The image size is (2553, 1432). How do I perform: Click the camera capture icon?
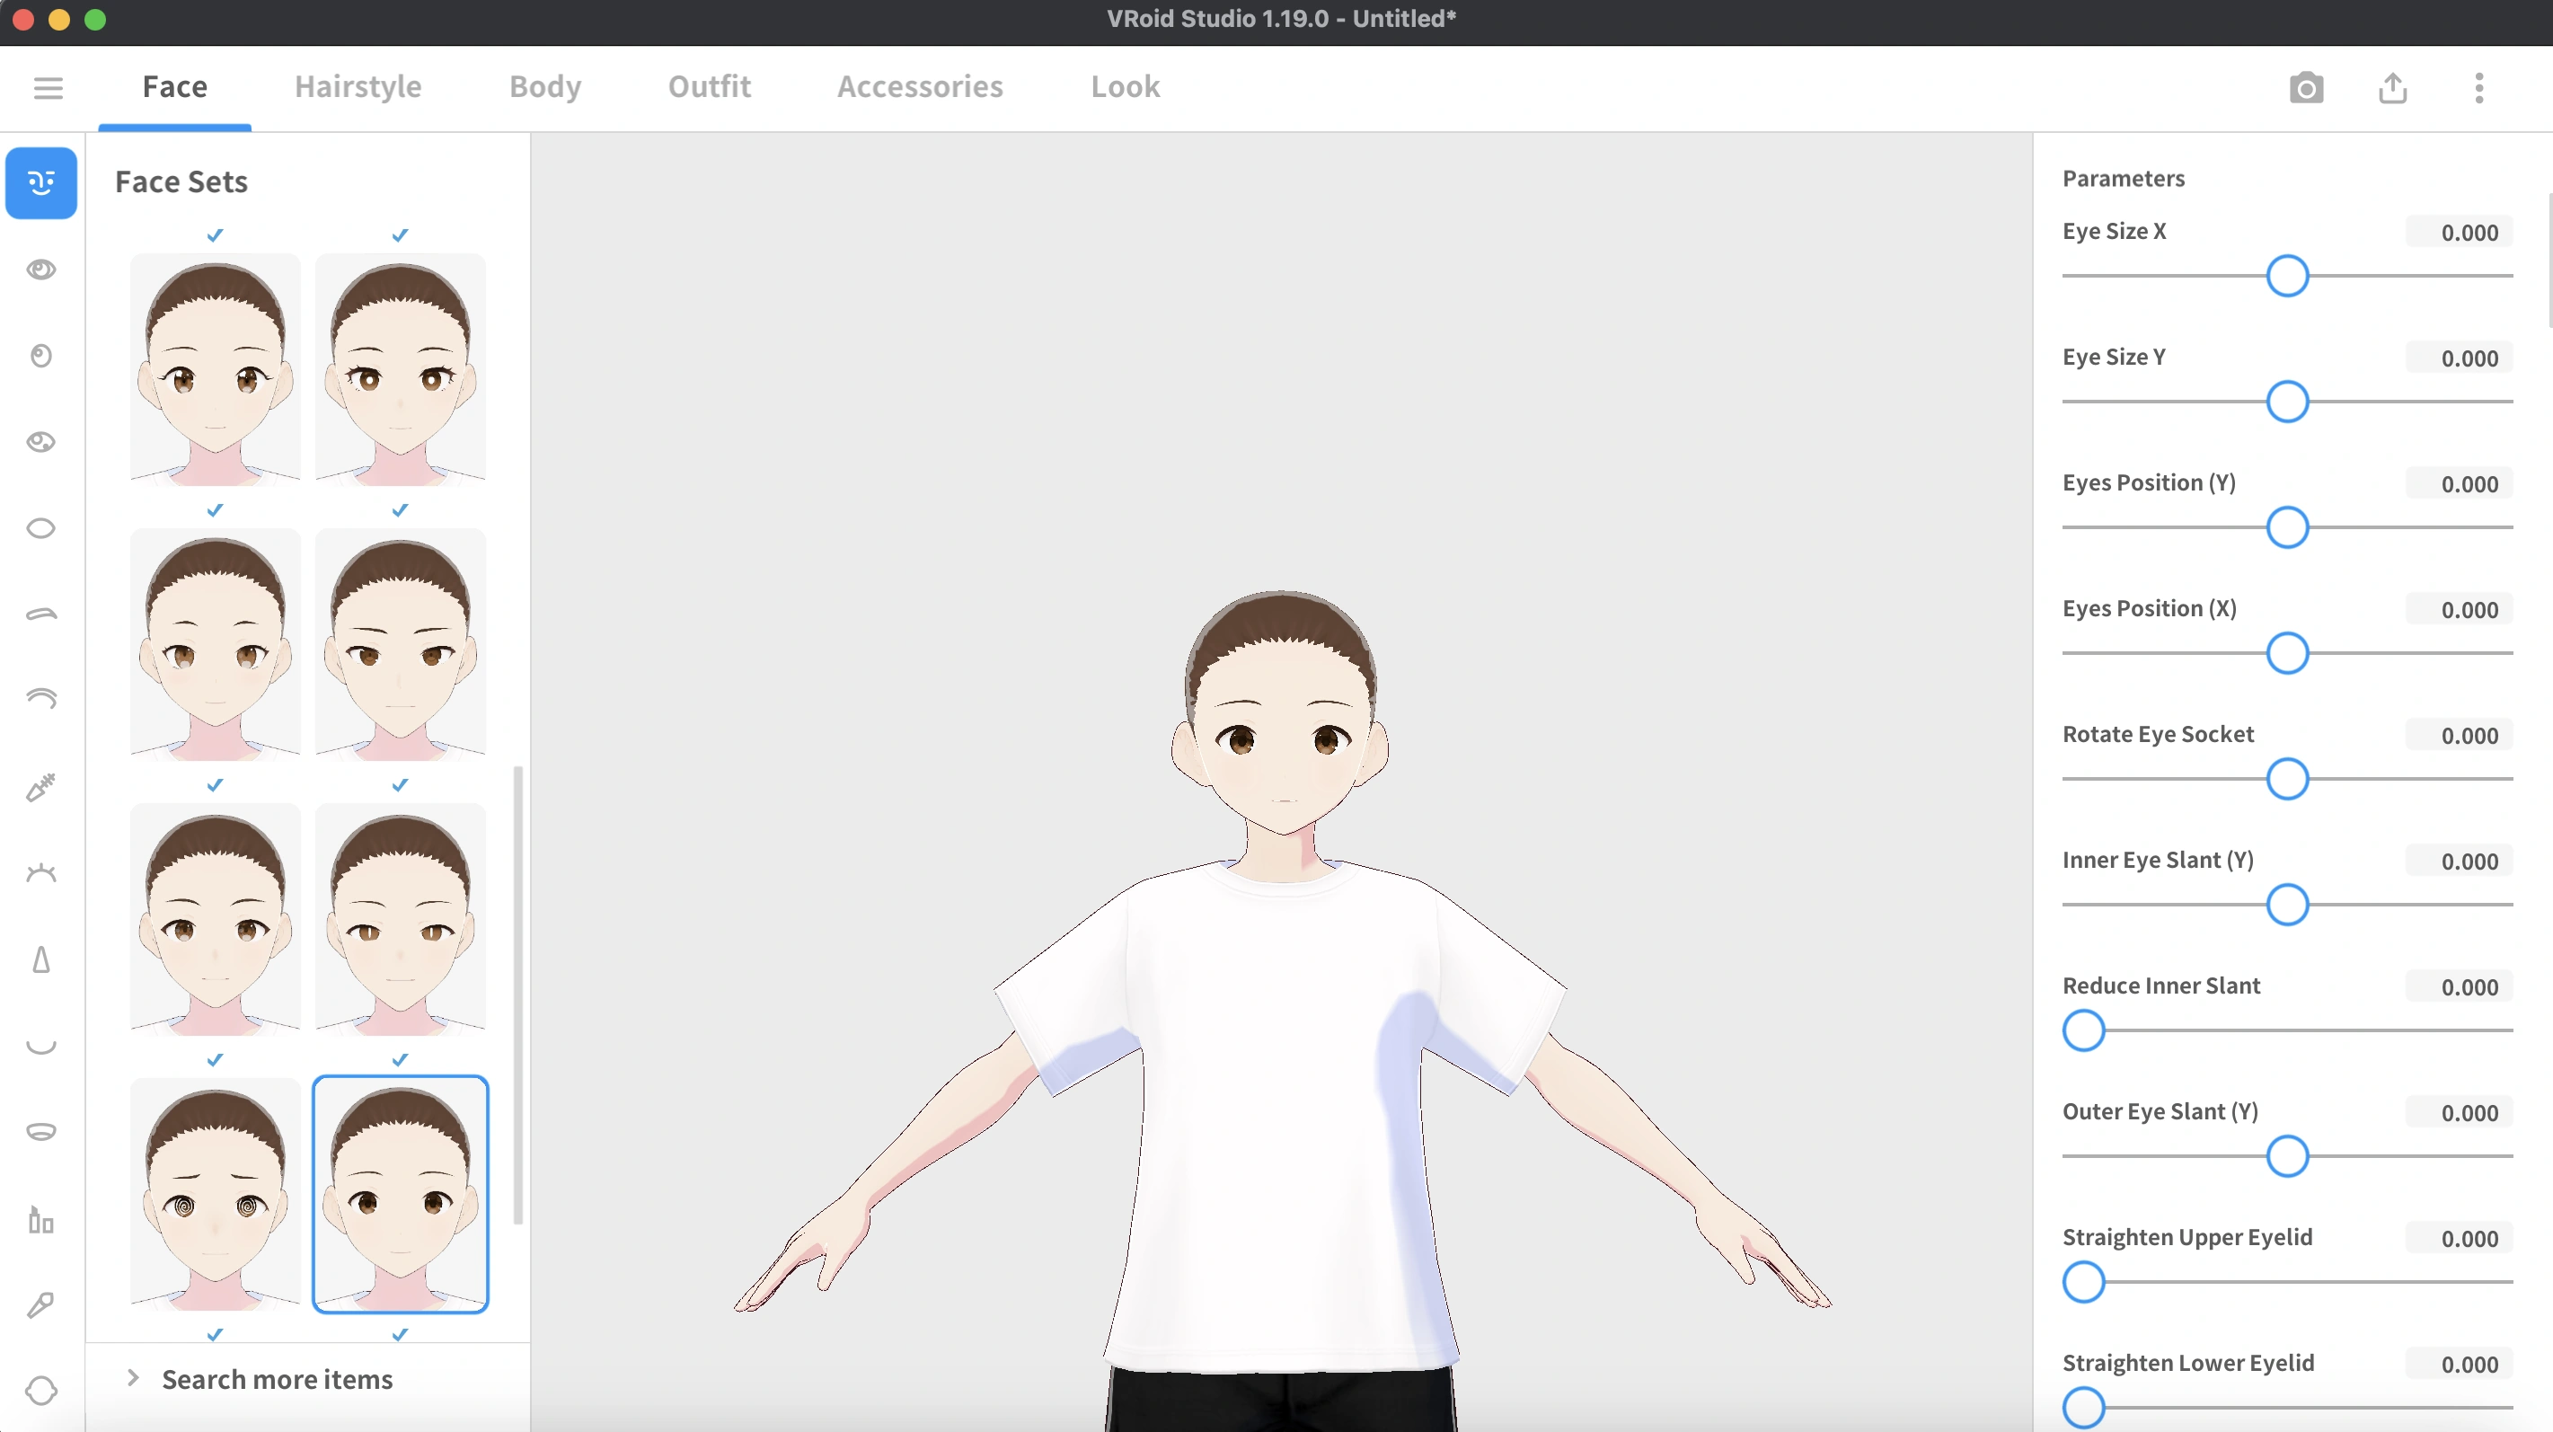coord(2305,88)
